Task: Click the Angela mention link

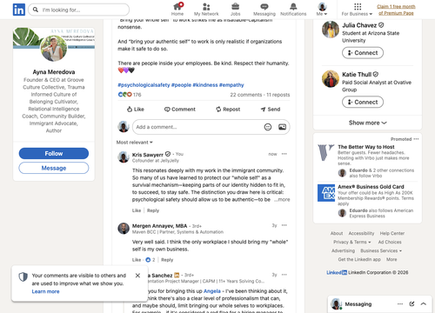Action: click(212, 291)
